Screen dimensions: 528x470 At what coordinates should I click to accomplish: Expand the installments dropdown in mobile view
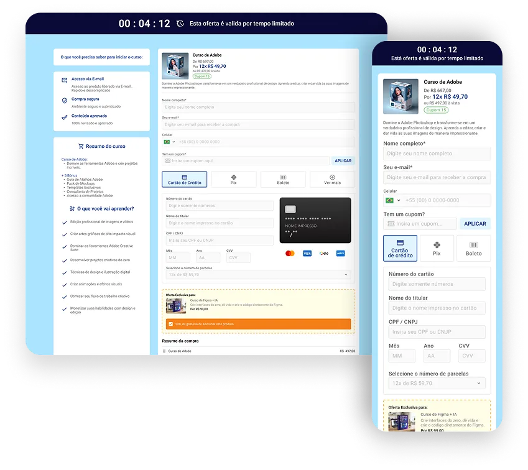coord(437,384)
